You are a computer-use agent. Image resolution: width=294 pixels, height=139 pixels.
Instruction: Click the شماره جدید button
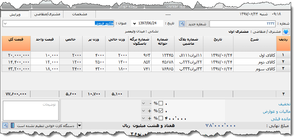pyautogui.click(x=197, y=24)
